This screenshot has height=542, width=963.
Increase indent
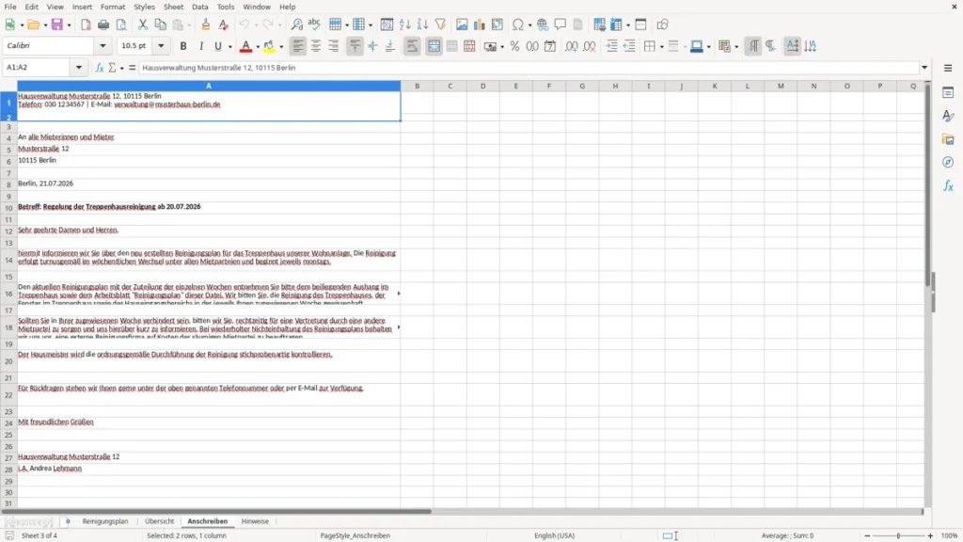(611, 46)
